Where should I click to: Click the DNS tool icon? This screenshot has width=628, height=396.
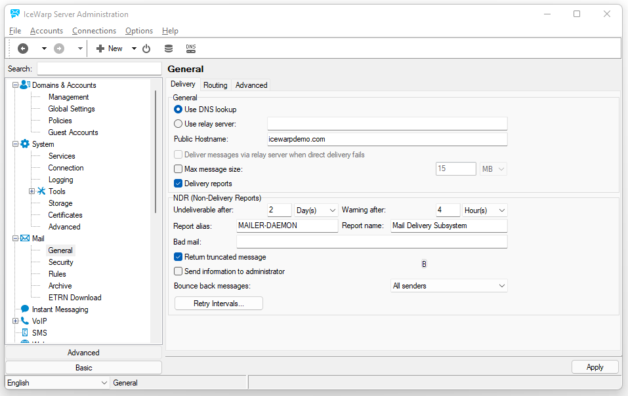191,49
